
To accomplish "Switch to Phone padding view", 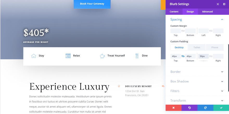I will pos(215,47).
